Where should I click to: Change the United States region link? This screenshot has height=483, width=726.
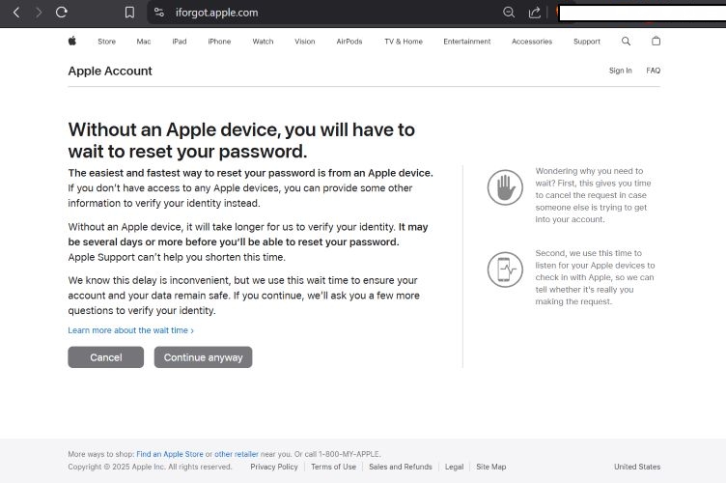click(x=637, y=467)
